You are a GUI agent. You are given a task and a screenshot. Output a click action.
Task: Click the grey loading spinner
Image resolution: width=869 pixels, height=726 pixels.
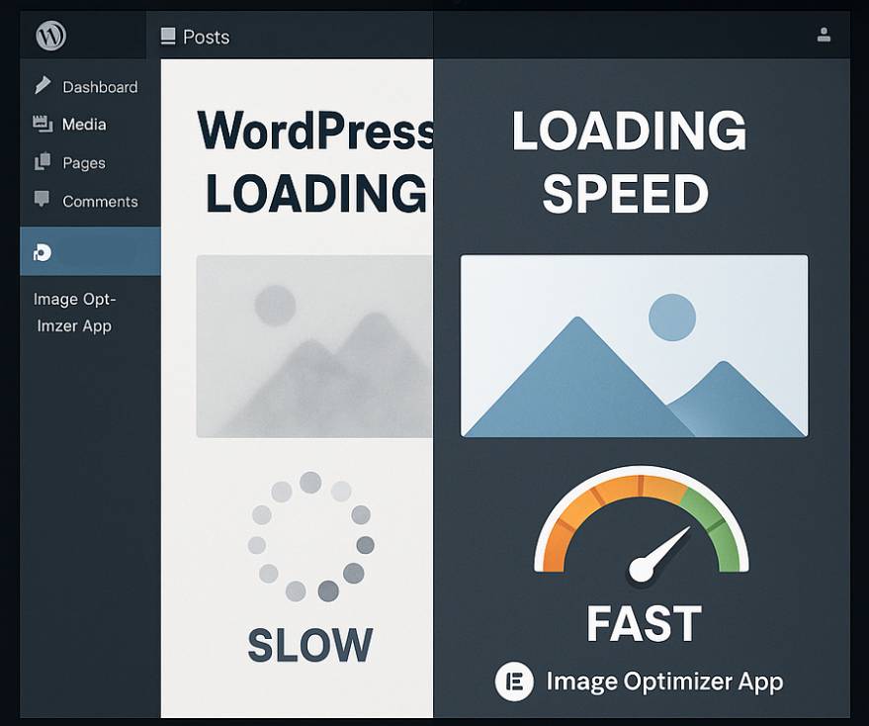[310, 536]
